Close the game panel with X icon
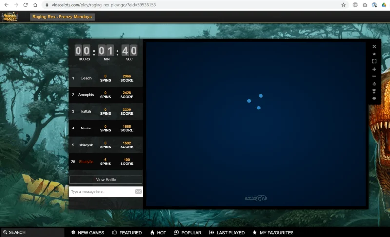Viewport: 390px width, 237px height. (374, 46)
